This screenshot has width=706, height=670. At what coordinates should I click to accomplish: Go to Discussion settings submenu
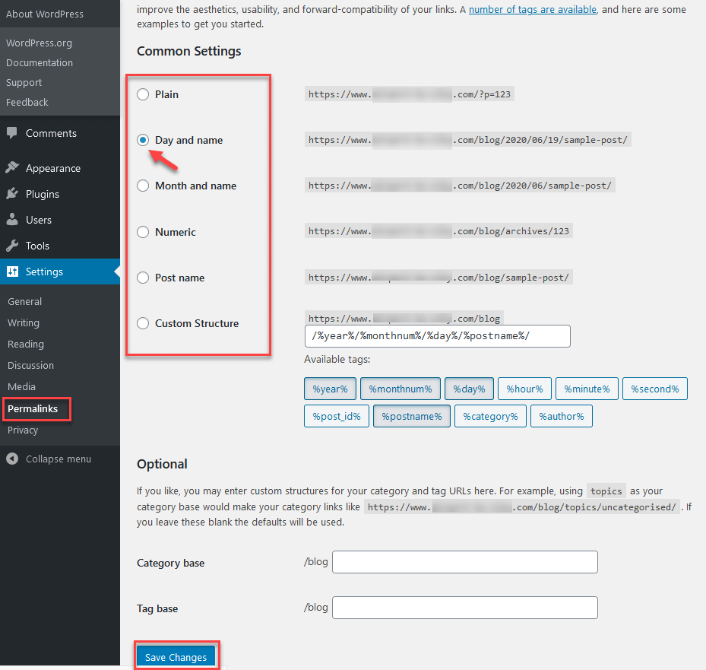[x=30, y=365]
